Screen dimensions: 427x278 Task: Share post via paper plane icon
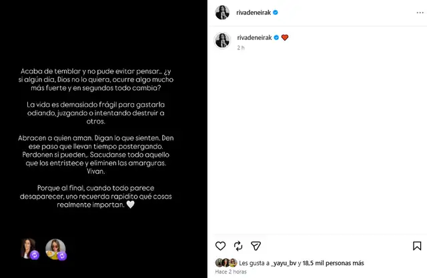tap(256, 246)
